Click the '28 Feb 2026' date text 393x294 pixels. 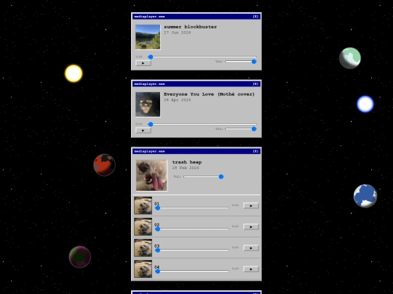point(186,168)
